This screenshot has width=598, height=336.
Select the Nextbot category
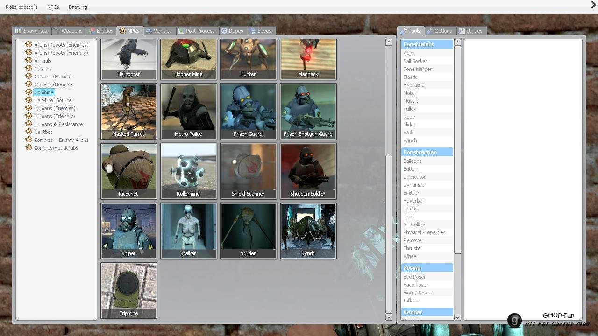[x=39, y=132]
